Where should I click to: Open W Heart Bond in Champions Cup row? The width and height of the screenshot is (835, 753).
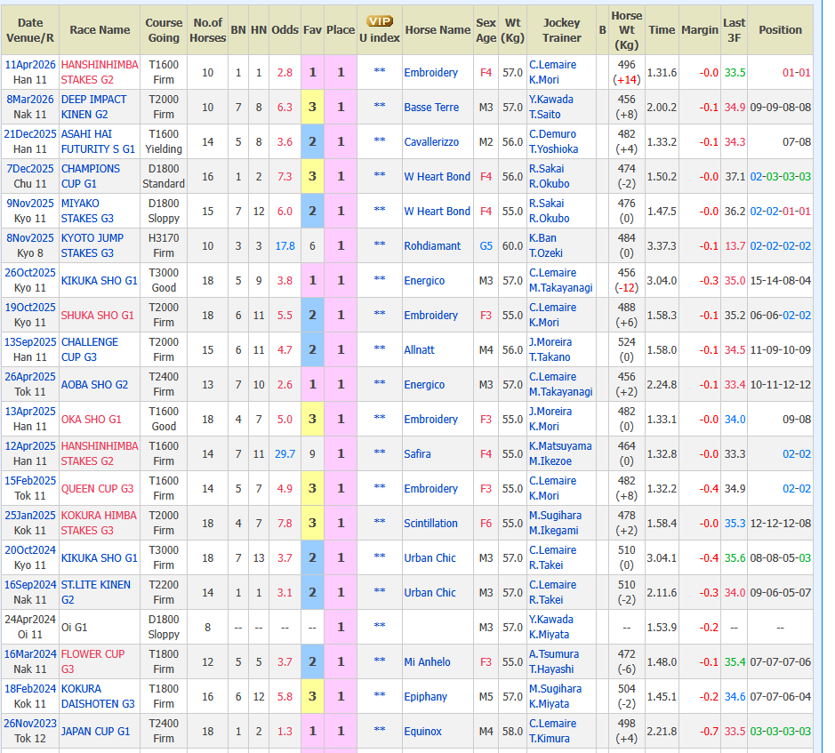coord(438,176)
